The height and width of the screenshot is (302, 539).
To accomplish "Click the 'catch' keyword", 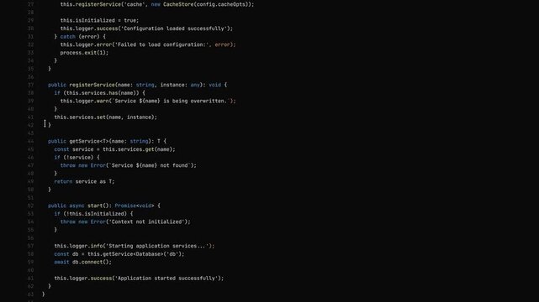I will tap(68, 37).
